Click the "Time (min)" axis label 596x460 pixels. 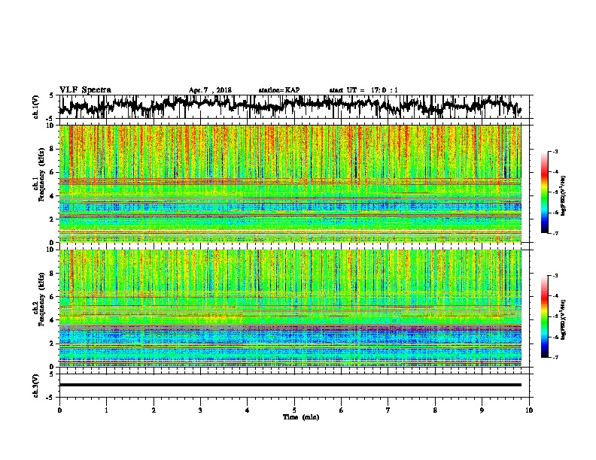tap(301, 417)
